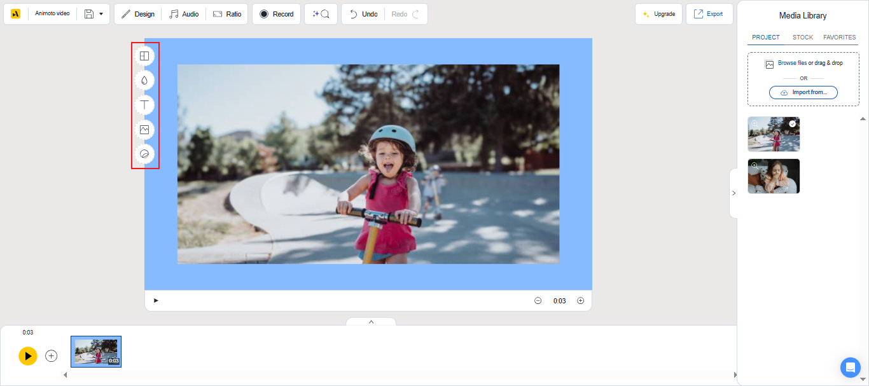This screenshot has height=386, width=869.
Task: Click the 0:03 duration value under canvas
Action: [x=559, y=301]
